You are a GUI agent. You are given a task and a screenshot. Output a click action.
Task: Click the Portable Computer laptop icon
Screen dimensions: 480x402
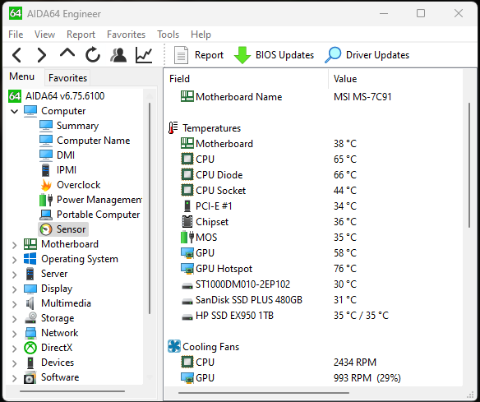click(46, 215)
